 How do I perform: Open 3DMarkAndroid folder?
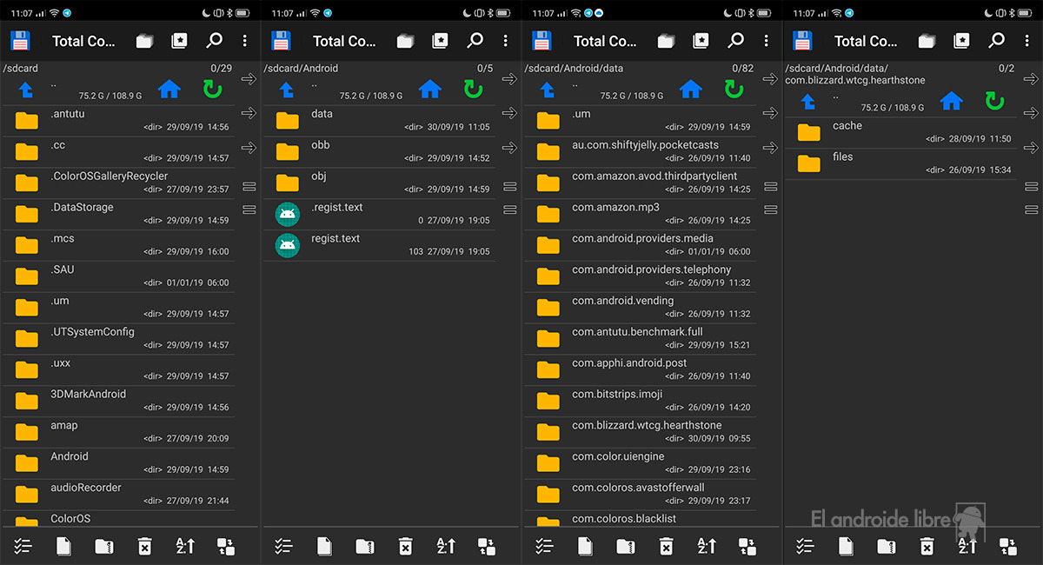click(x=118, y=401)
